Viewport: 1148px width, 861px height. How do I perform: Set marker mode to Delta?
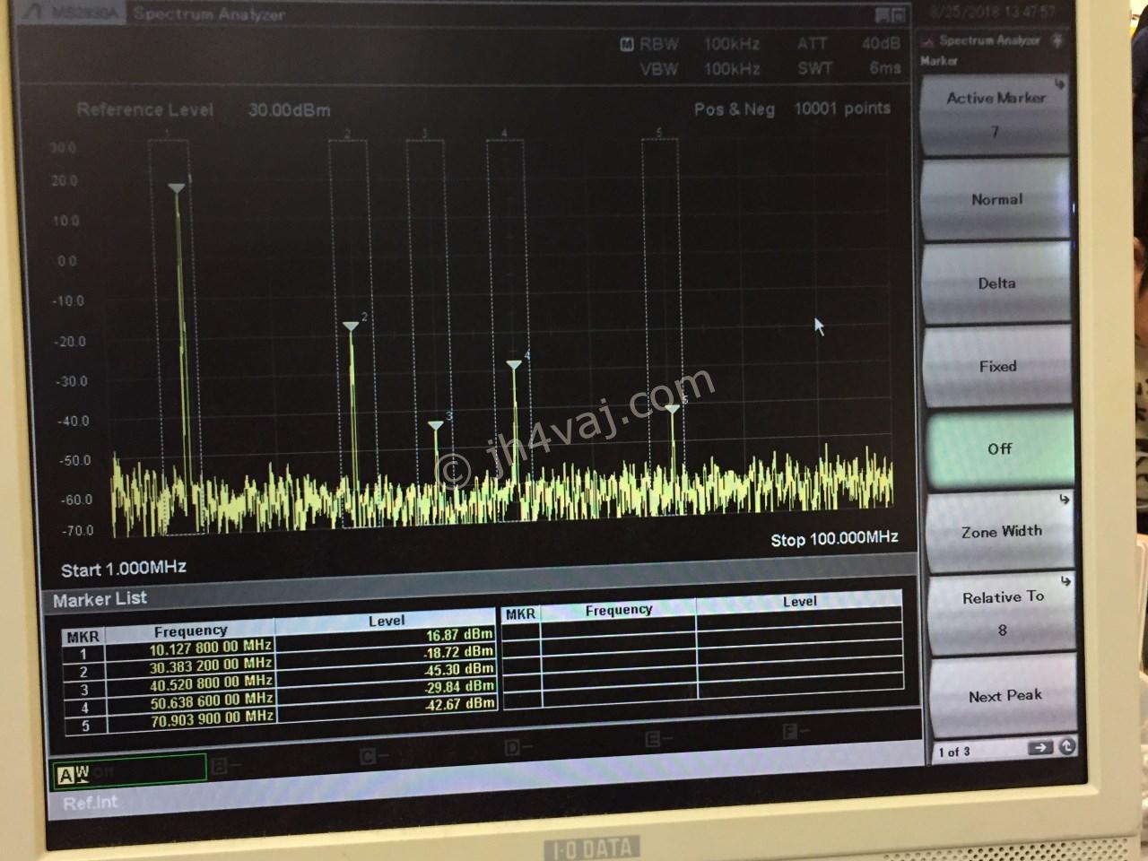pos(996,283)
